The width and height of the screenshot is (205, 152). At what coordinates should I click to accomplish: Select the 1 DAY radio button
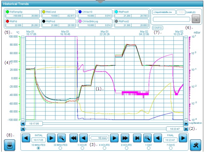coord(149,148)
